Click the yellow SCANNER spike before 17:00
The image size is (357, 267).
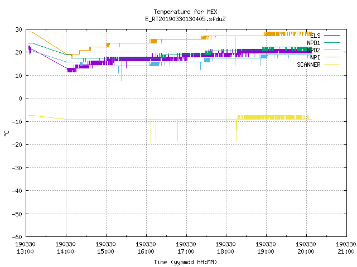pyautogui.click(x=177, y=130)
